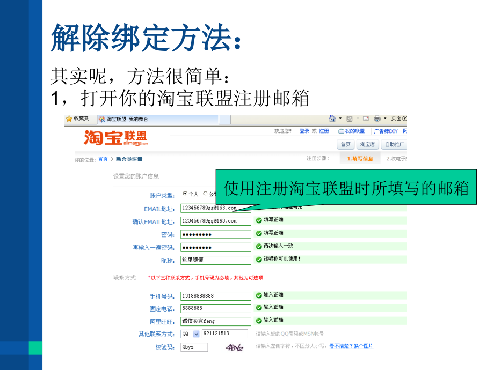Viewport: 494px width, 370px height.
Task: Click 首页 breadcrumb link
Action: pos(103,159)
